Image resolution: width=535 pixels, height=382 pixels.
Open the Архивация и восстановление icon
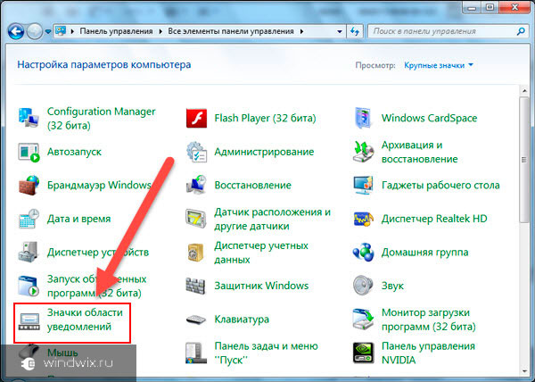[x=363, y=152]
